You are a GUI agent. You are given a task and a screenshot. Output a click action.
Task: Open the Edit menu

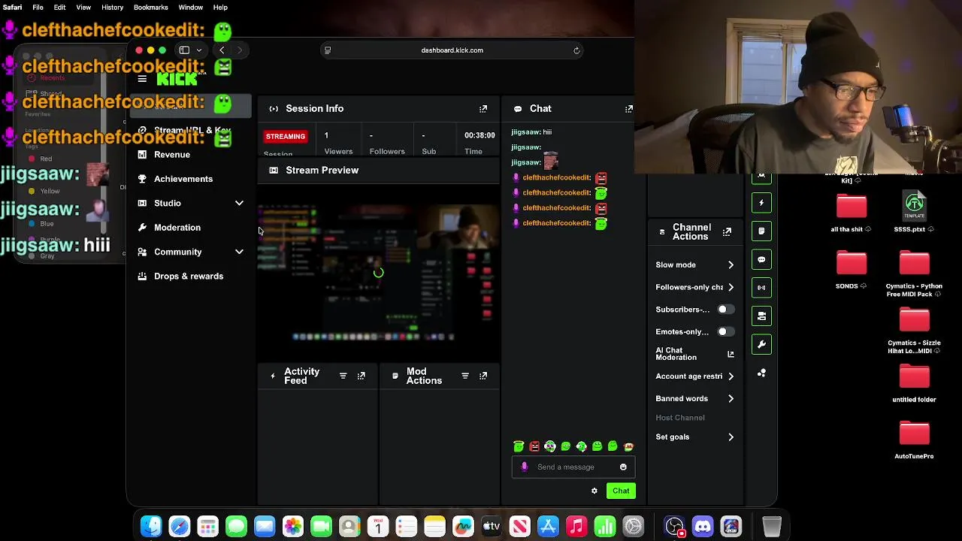pos(59,8)
